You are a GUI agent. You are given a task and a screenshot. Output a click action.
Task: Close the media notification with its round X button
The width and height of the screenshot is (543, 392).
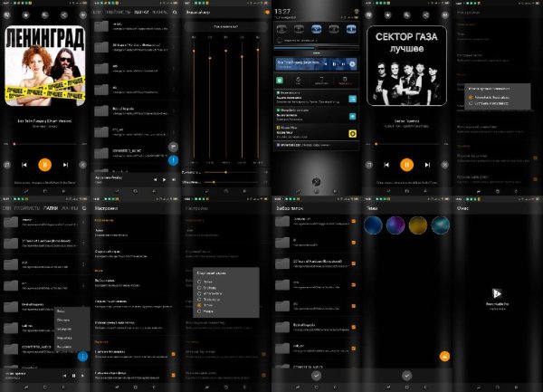[352, 64]
